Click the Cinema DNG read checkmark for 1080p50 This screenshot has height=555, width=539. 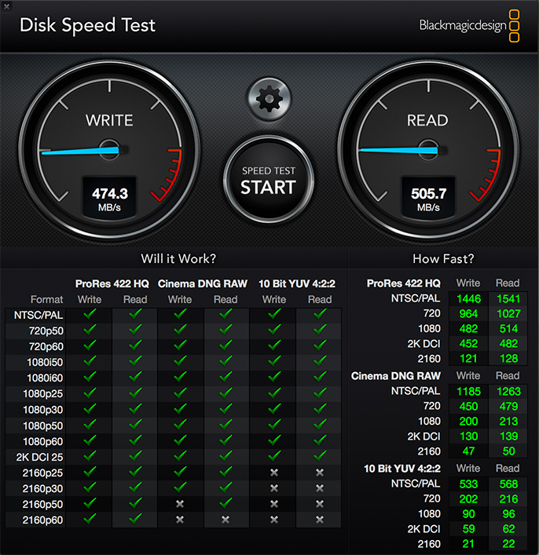tap(225, 425)
